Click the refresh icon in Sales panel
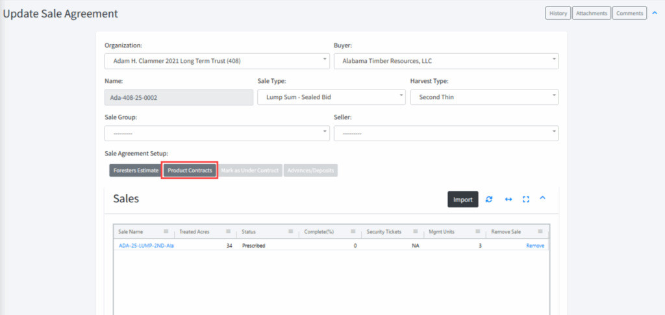 click(x=489, y=200)
